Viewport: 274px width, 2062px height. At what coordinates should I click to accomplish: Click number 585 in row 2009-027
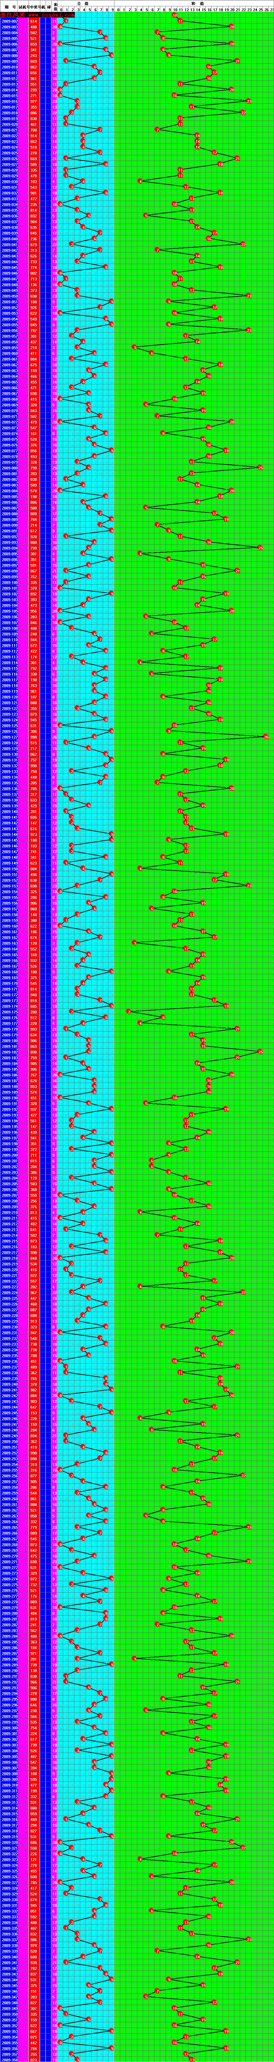[34, 164]
